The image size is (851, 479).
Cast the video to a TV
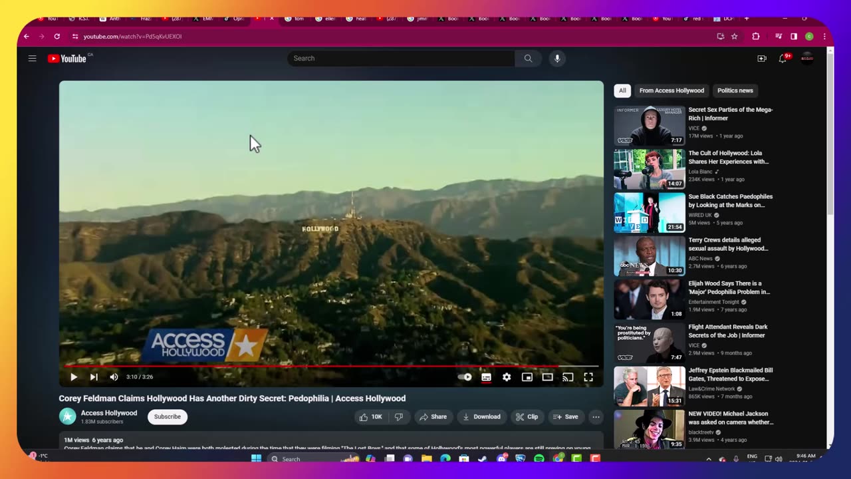tap(568, 377)
